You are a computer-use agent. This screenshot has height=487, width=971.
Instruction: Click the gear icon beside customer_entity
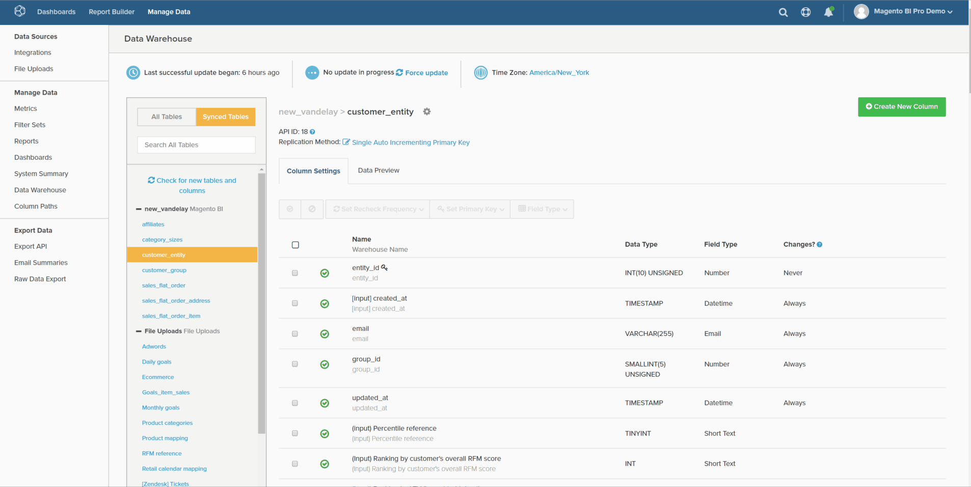pos(427,111)
